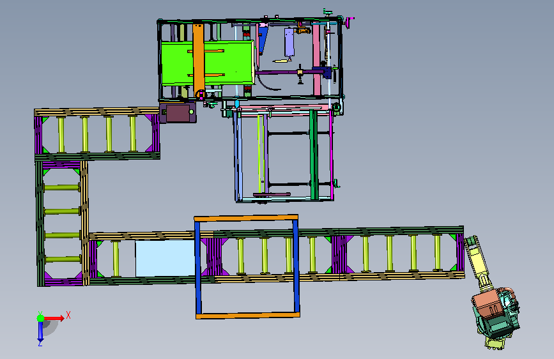The width and height of the screenshot is (554, 359).
Task: Select the blue left post of the square gantry
Action: 198,268
